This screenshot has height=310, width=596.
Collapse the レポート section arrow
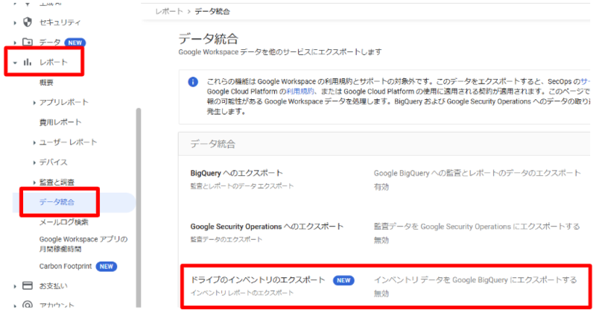(x=15, y=63)
